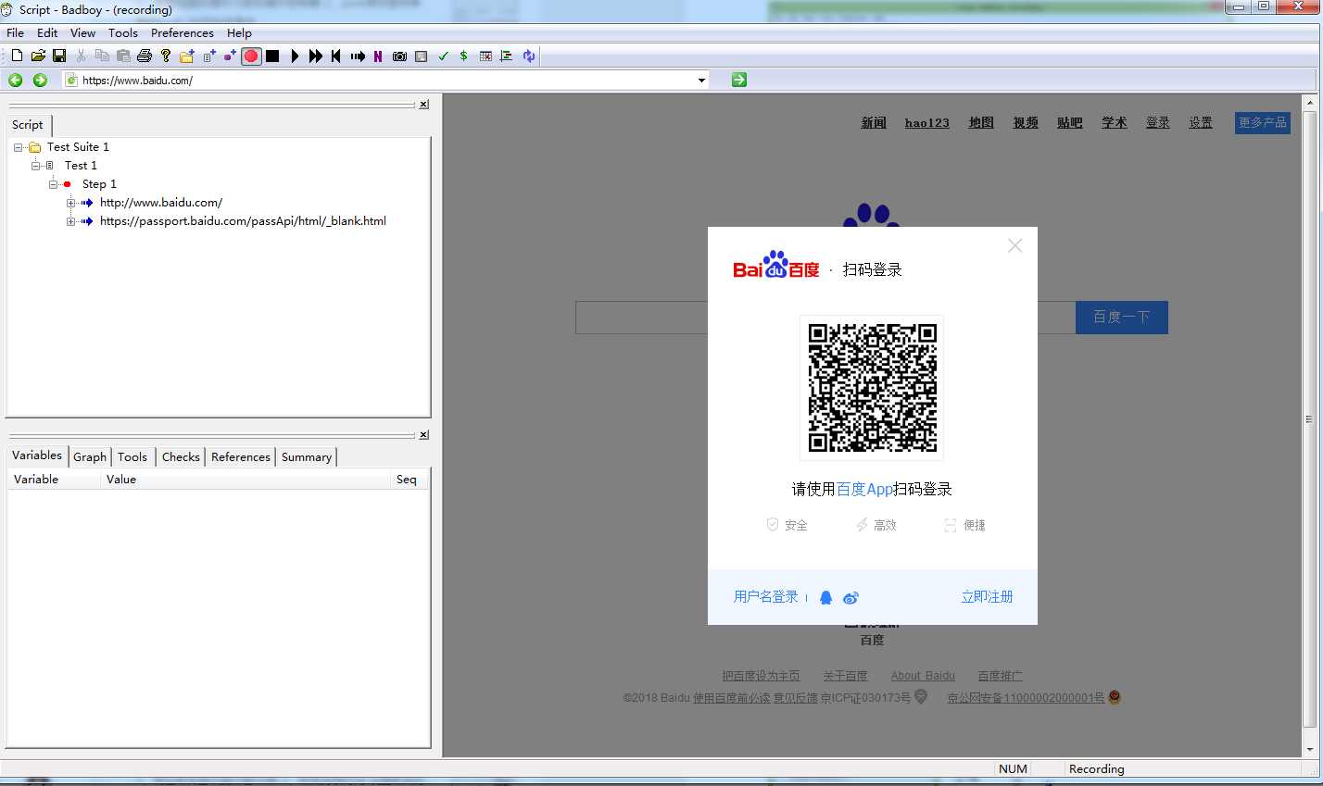
Task: Select the Step 1 tree item
Action: pos(99,184)
